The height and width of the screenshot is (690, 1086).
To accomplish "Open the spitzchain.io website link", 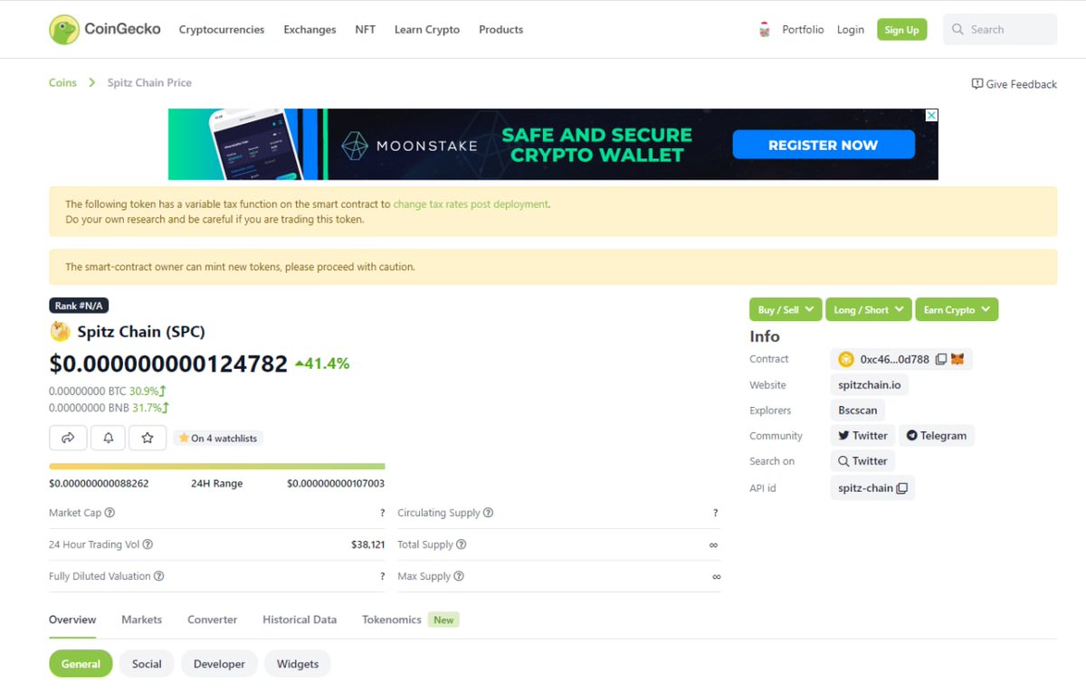I will click(870, 385).
